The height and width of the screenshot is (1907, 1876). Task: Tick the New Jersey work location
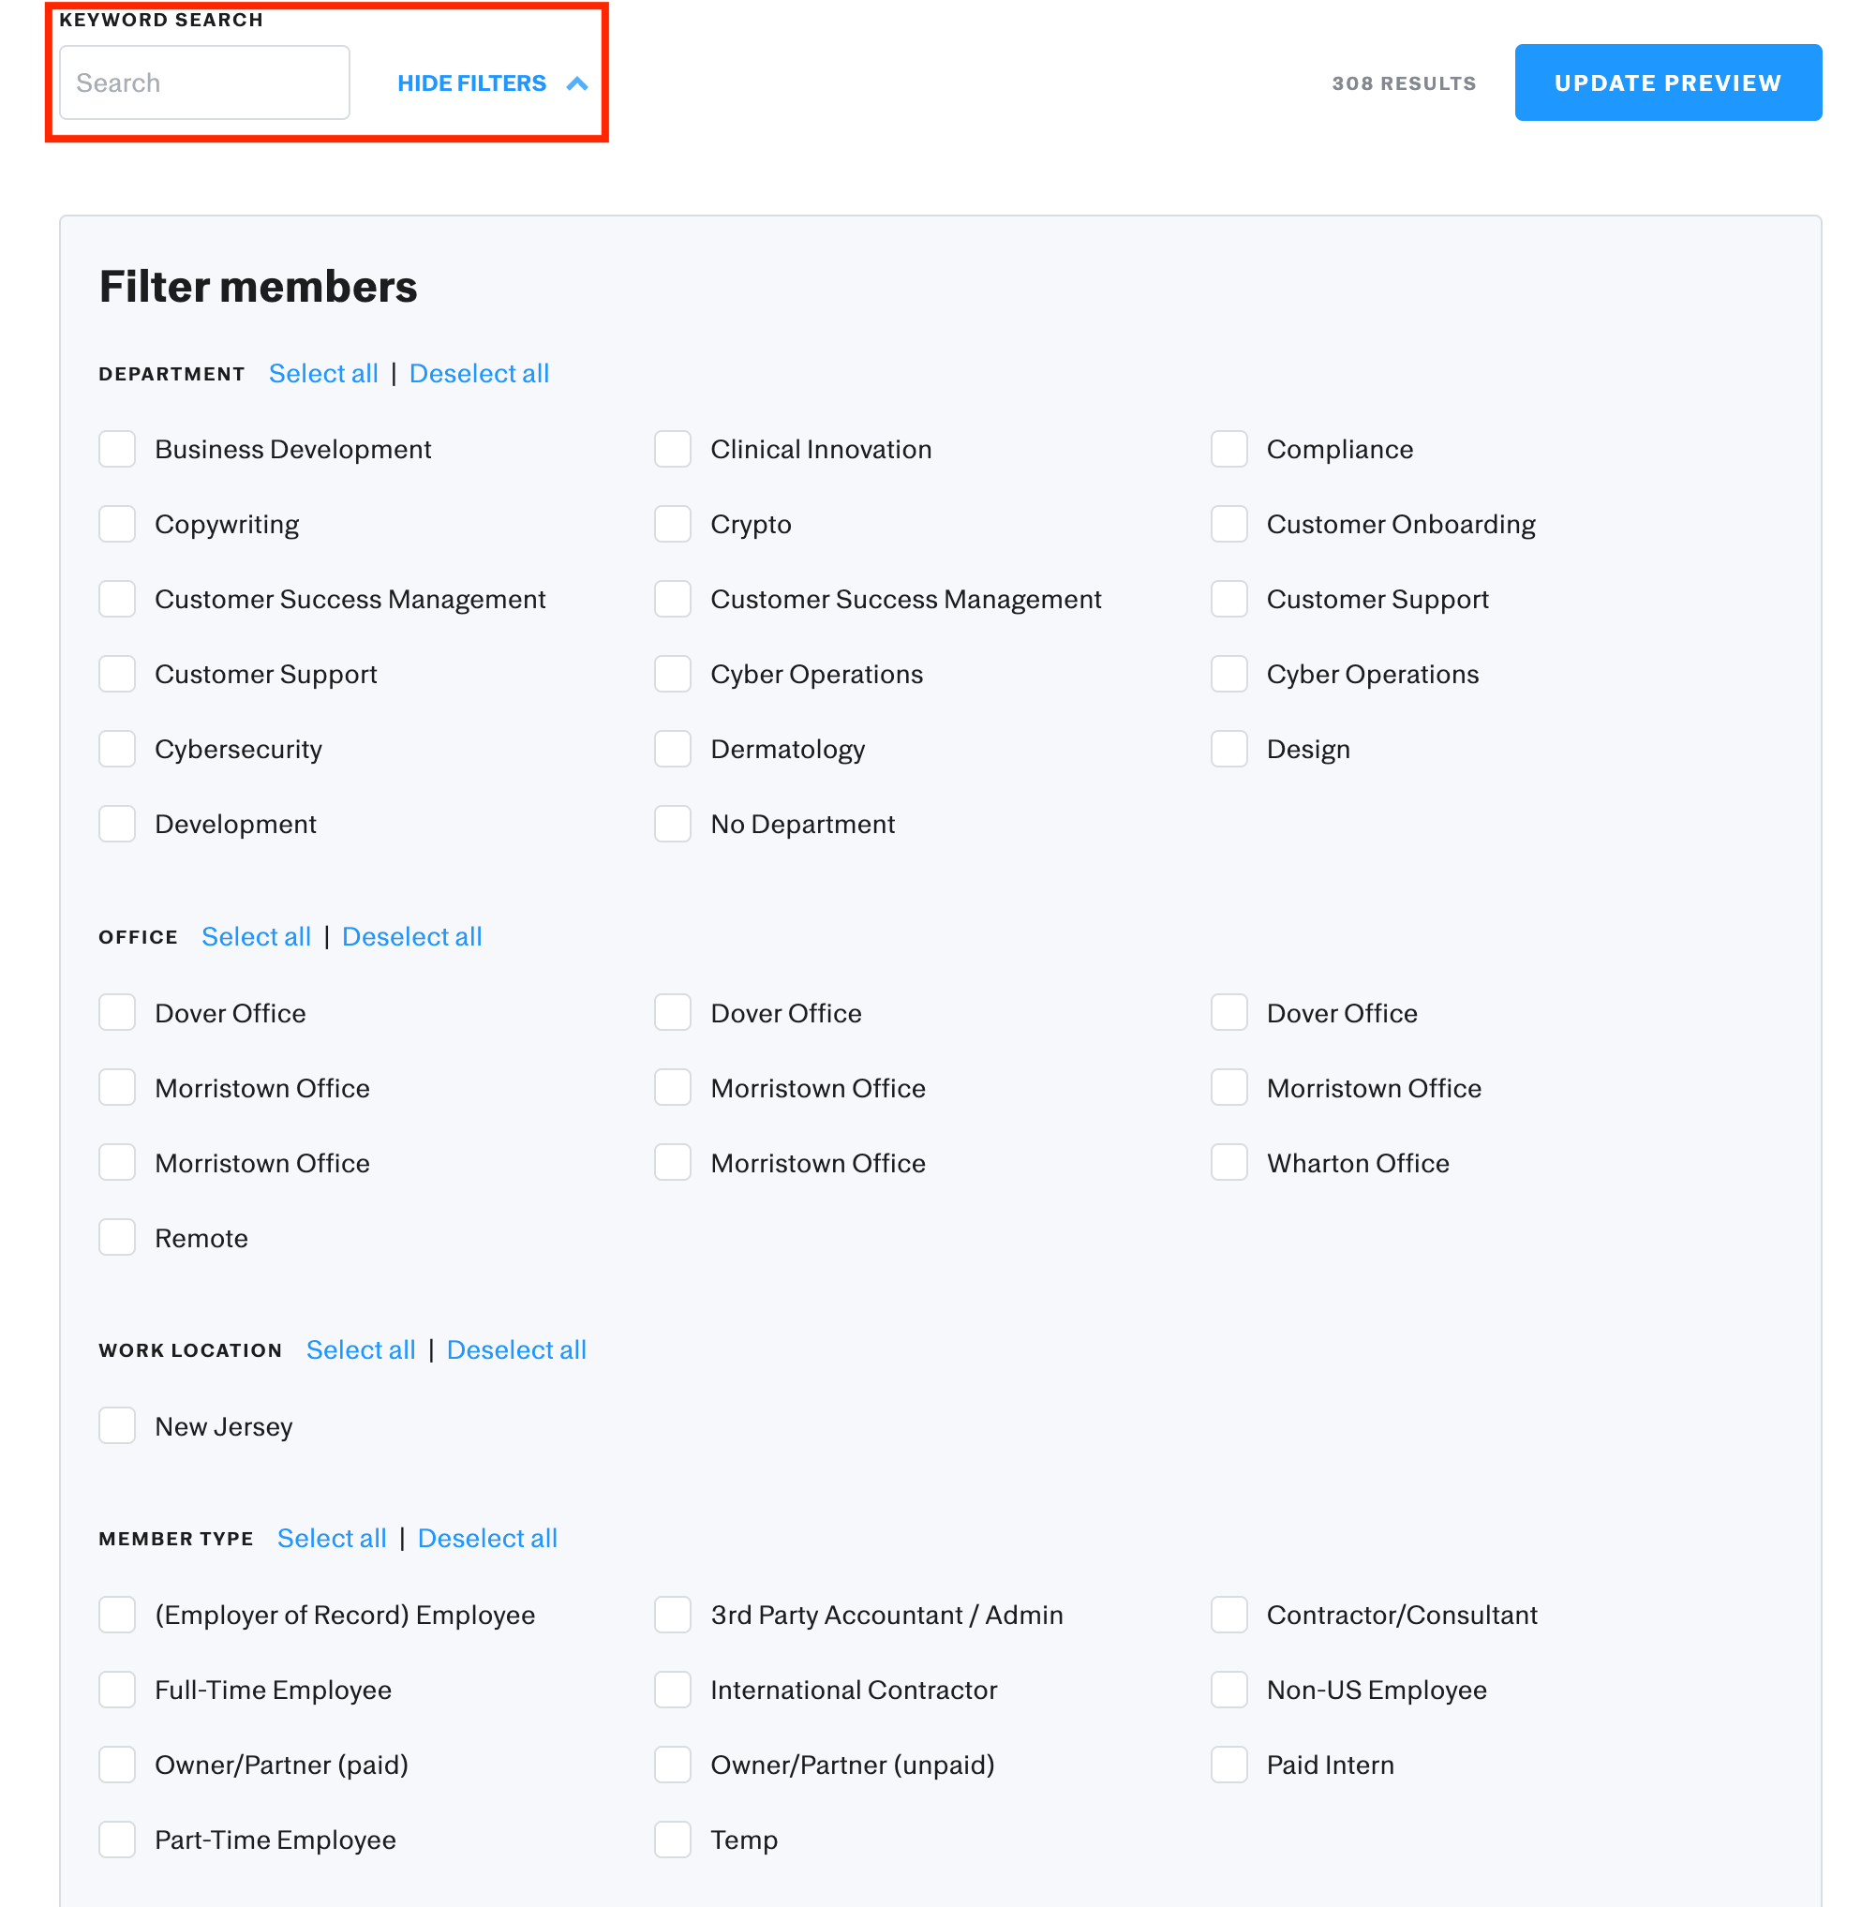[117, 1426]
